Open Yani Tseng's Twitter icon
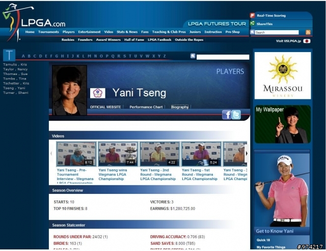326x251 pixels. (x=236, y=115)
